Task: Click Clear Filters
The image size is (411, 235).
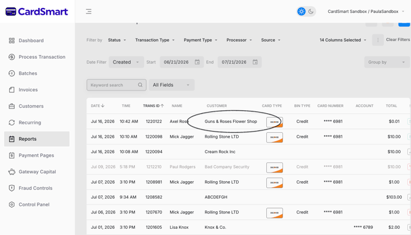Action: tap(398, 40)
